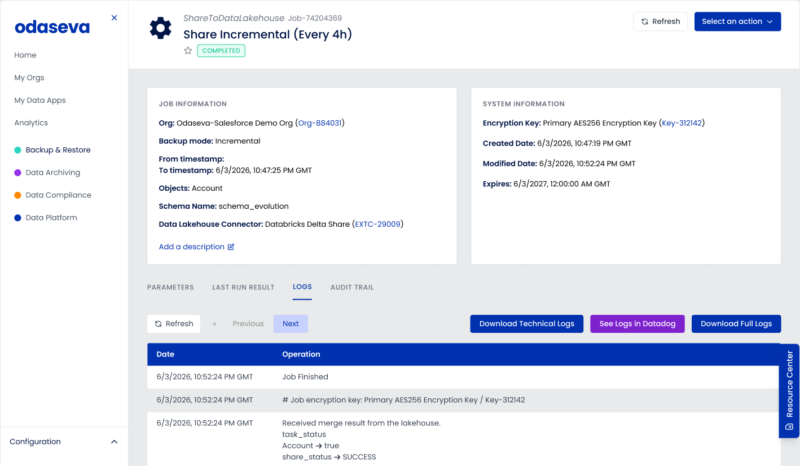This screenshot has width=800, height=466.
Task: Click the share_status SUCCESS line
Action: point(329,457)
